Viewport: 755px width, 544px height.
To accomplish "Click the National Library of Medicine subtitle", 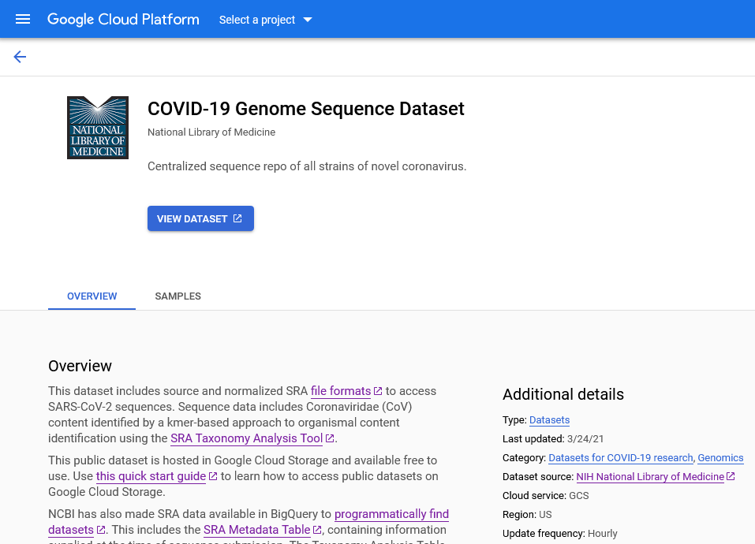I will (211, 132).
